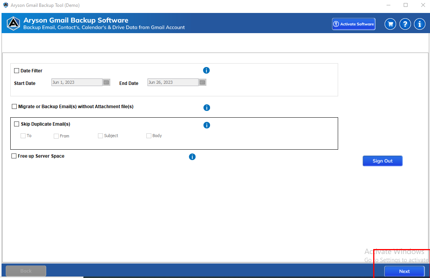Viewport: 430px width, 278px height.
Task: Open the Start Date calendar picker
Action: pos(106,82)
